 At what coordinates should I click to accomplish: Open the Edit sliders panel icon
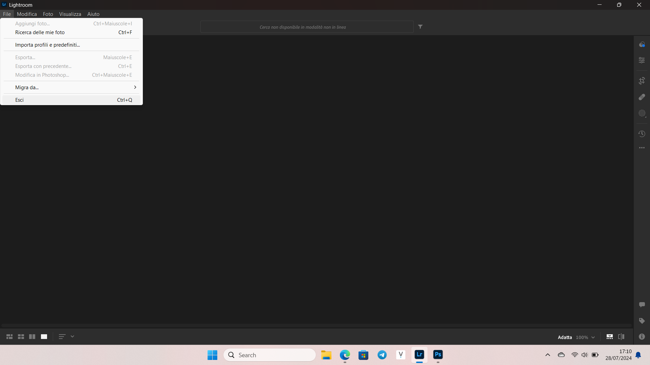(x=642, y=60)
